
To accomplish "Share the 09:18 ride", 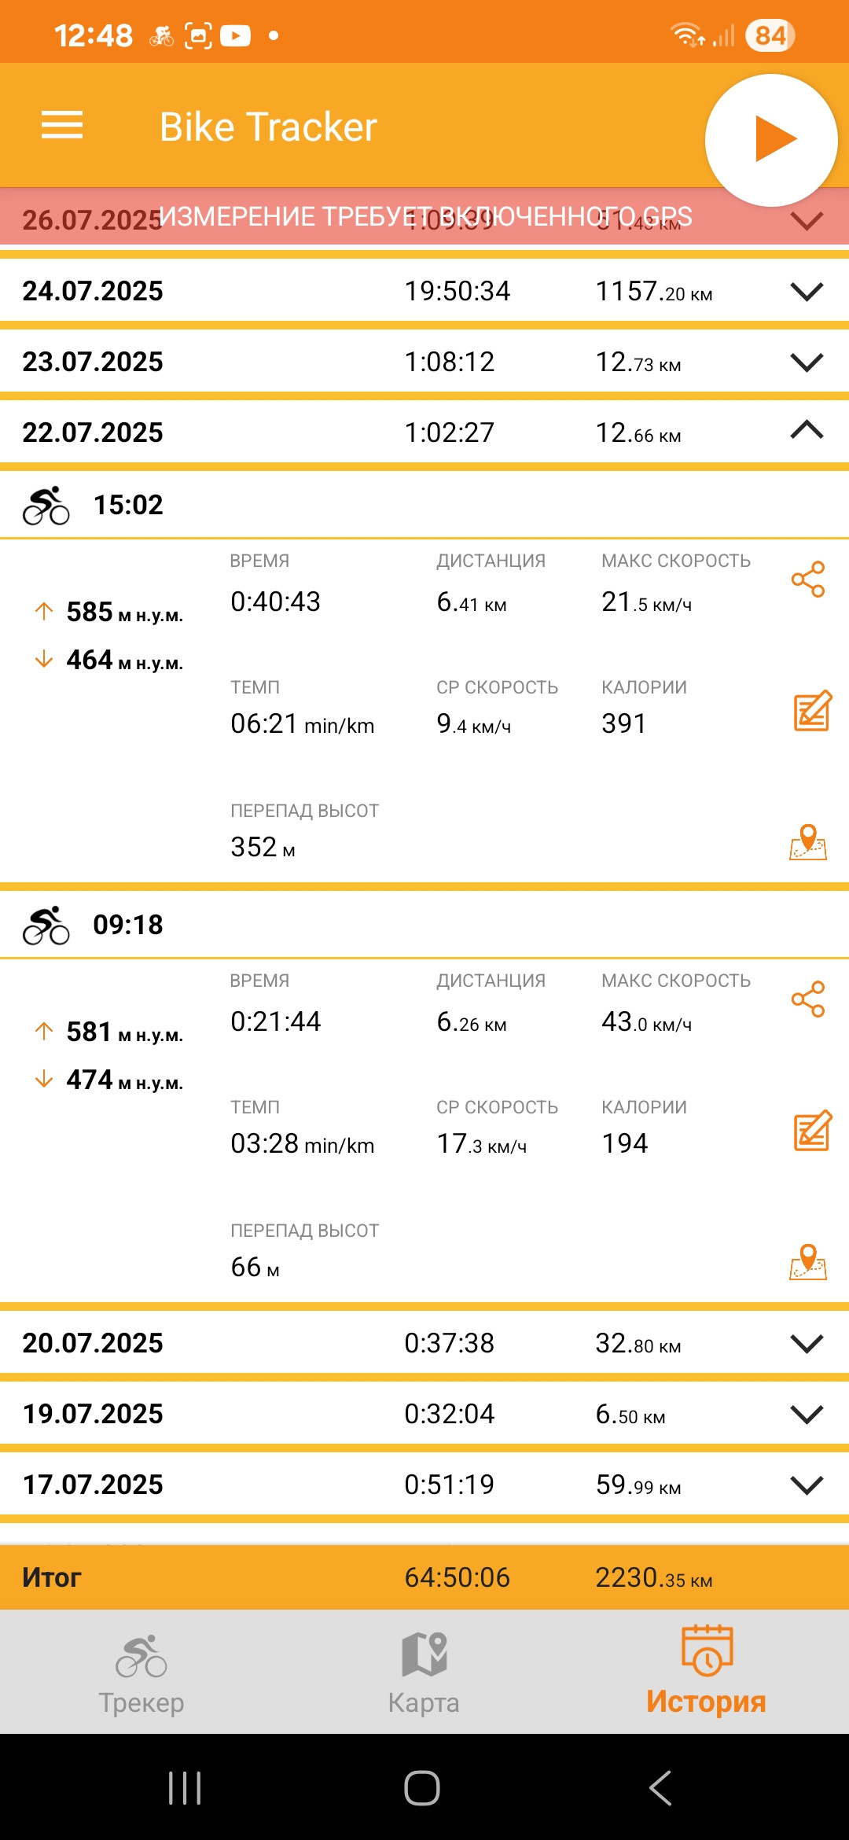I will (x=808, y=999).
